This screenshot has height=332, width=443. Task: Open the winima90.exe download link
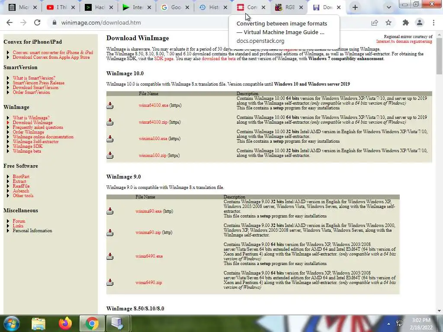pos(148,211)
